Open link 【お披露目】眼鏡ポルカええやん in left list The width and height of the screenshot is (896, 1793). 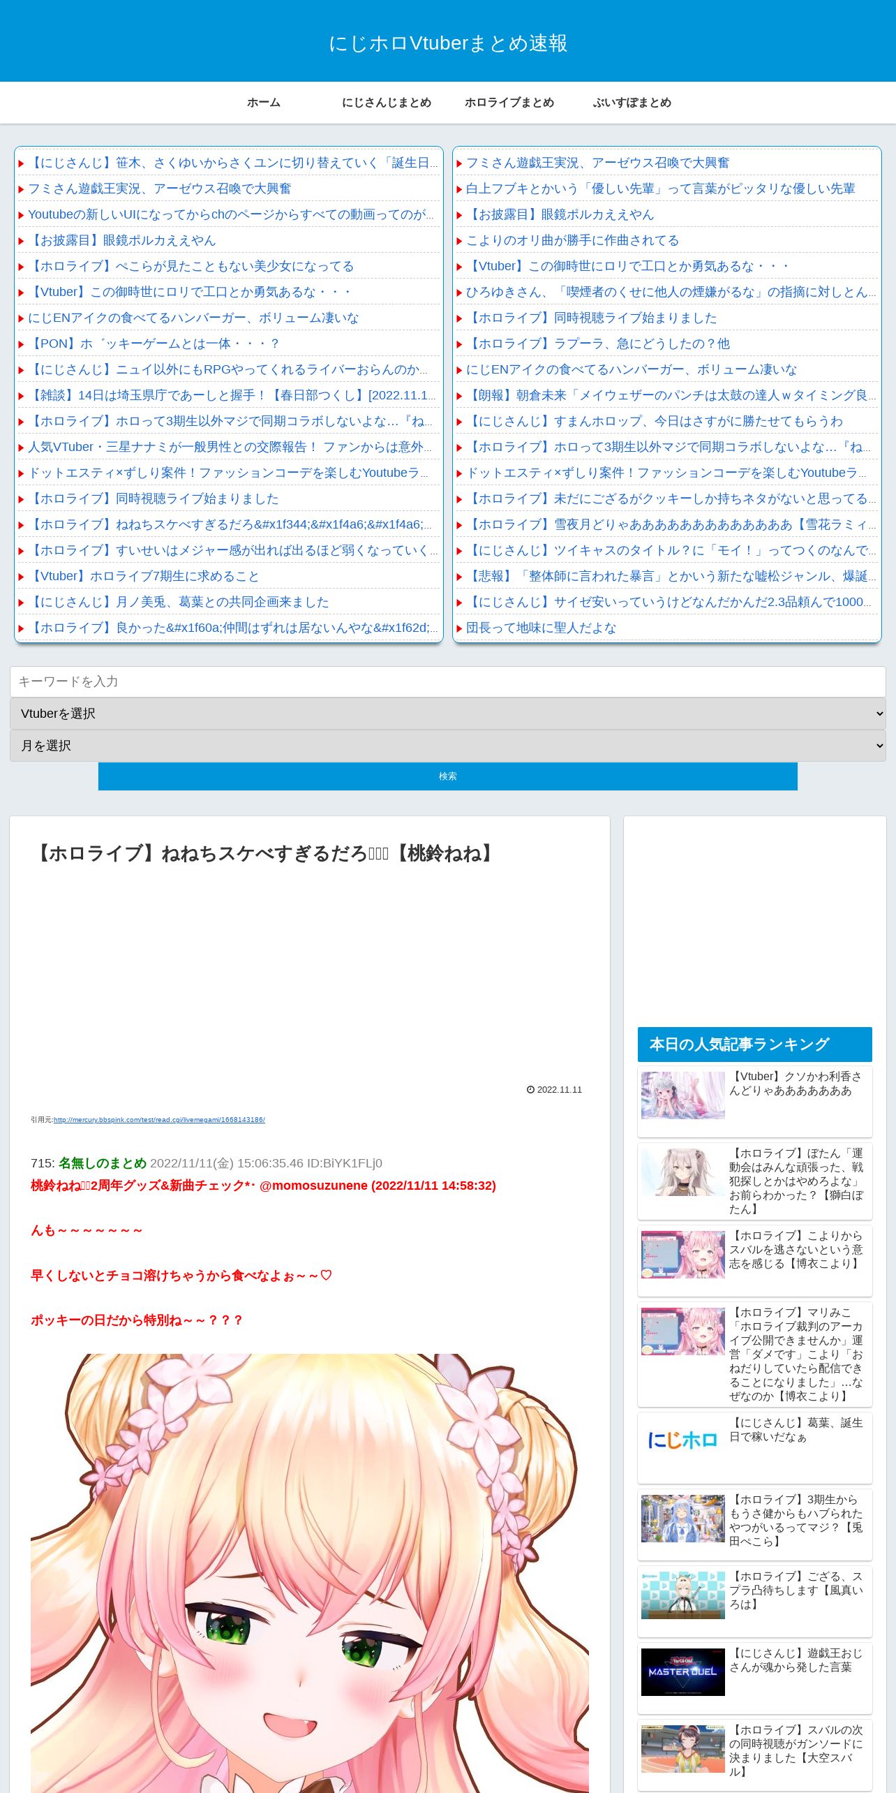pyautogui.click(x=122, y=240)
